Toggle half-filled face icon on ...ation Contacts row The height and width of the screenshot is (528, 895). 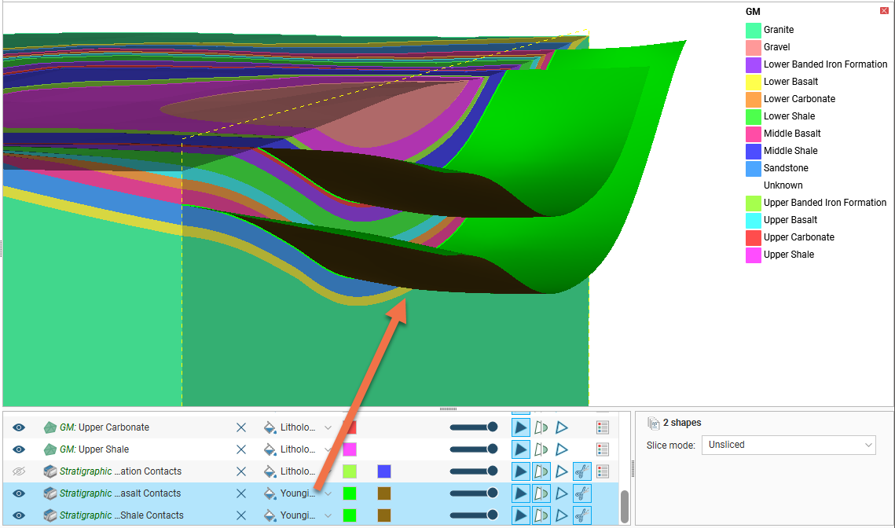coord(541,471)
